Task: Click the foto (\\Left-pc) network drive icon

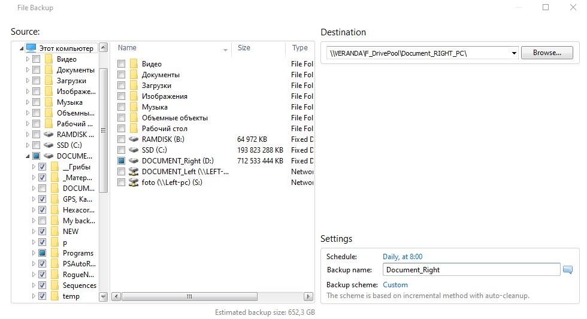Action: click(134, 182)
